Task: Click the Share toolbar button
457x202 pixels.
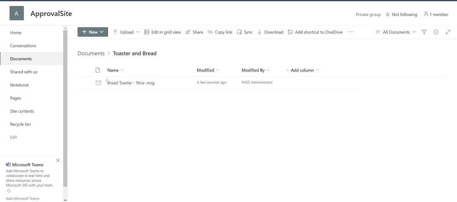Action: pos(194,32)
